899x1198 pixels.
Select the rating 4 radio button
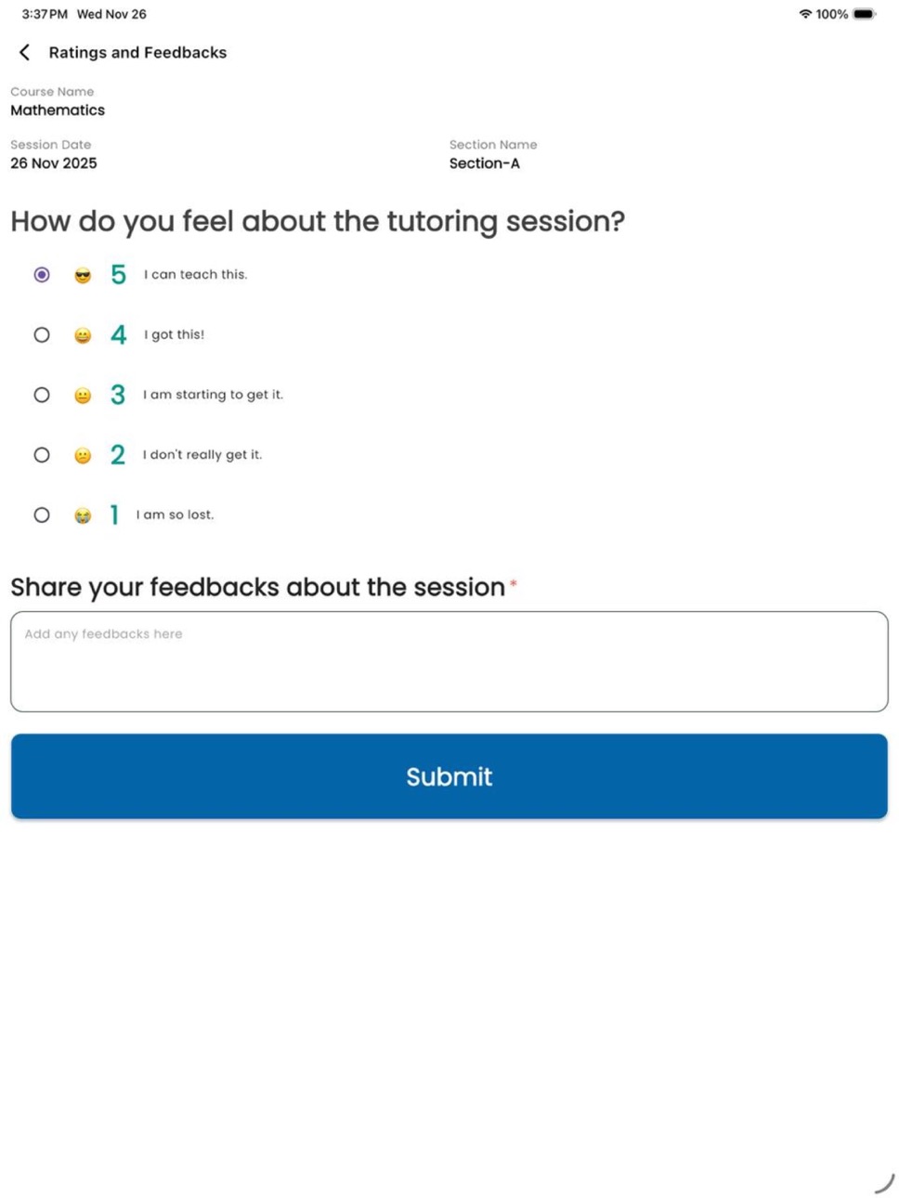[x=42, y=335]
